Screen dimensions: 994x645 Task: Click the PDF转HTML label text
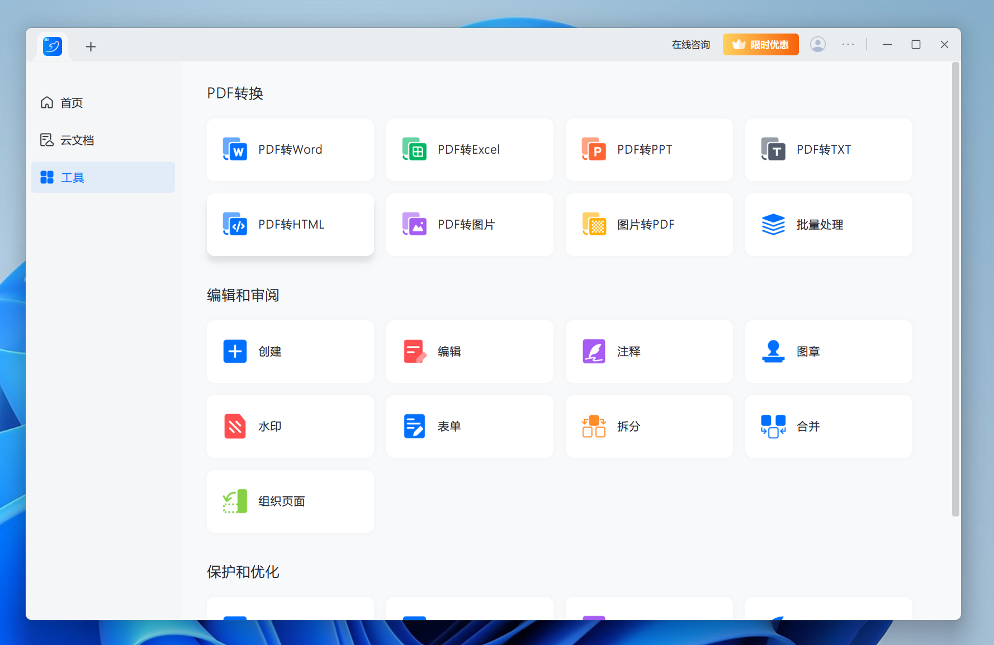click(x=291, y=224)
